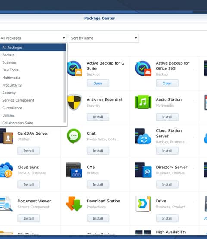Click the Audio Station title
Screen dimensions: 207x239
click(x=169, y=99)
